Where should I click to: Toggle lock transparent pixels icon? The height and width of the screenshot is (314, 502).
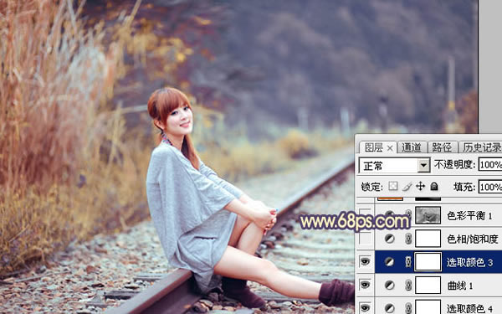[393, 186]
